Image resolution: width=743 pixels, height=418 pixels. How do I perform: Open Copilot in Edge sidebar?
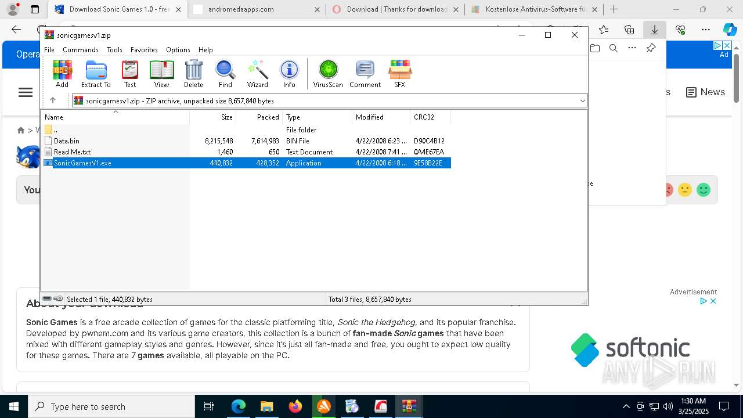tap(730, 30)
